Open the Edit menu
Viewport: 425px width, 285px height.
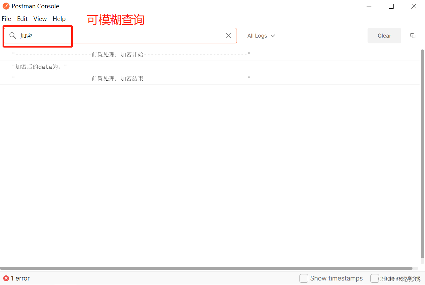pyautogui.click(x=22, y=19)
